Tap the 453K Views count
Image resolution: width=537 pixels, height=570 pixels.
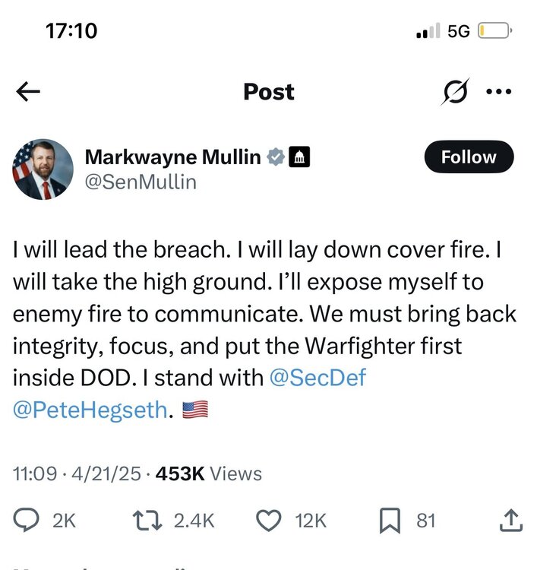[208, 473]
